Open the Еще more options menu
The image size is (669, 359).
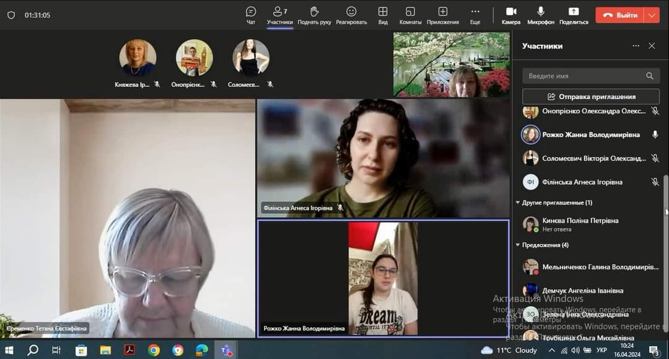click(475, 16)
